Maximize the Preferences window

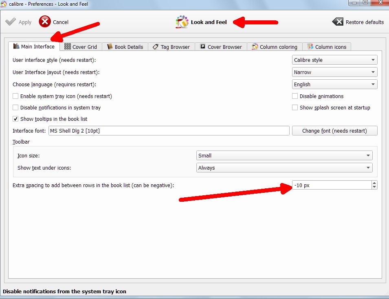[365, 2]
